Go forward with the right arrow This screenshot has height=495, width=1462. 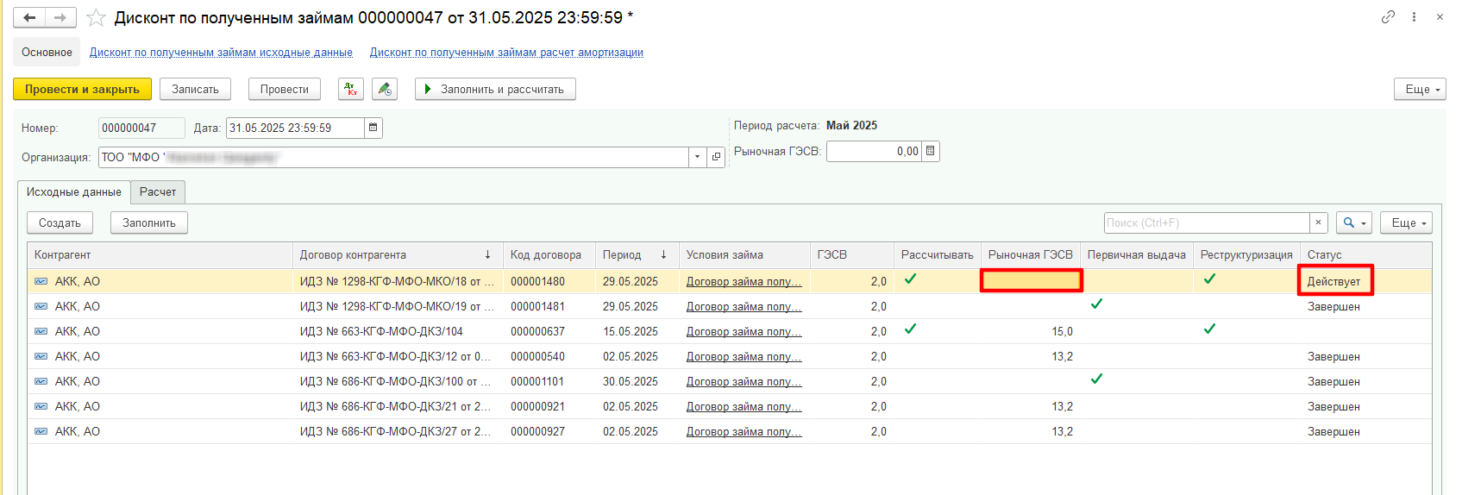[60, 18]
